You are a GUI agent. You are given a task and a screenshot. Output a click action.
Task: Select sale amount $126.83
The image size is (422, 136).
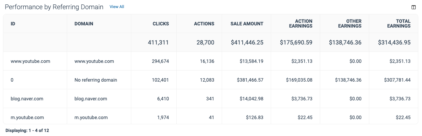click(x=255, y=118)
